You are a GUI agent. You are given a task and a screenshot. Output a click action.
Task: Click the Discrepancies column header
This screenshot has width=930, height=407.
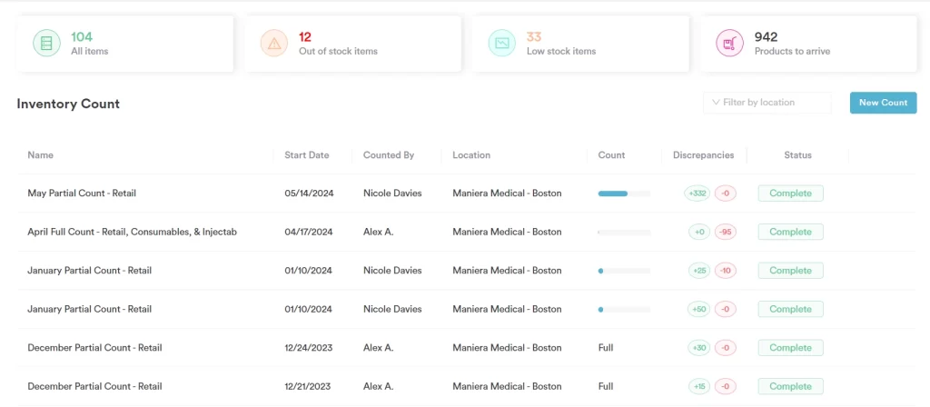703,155
